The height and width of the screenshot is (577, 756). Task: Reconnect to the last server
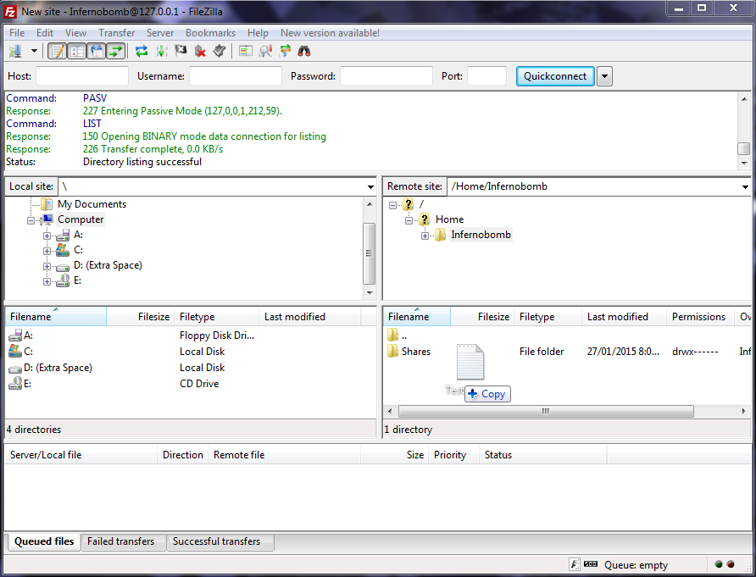pos(220,51)
